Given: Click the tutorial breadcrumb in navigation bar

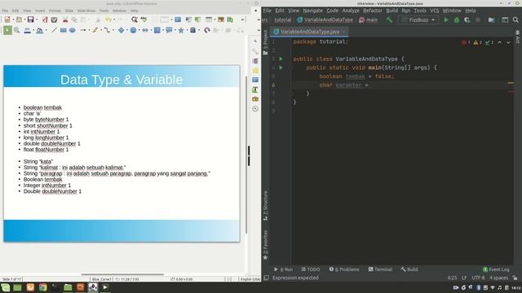Looking at the screenshot, I should 283,20.
